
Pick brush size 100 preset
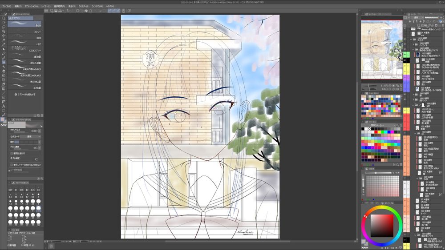tap(38, 222)
